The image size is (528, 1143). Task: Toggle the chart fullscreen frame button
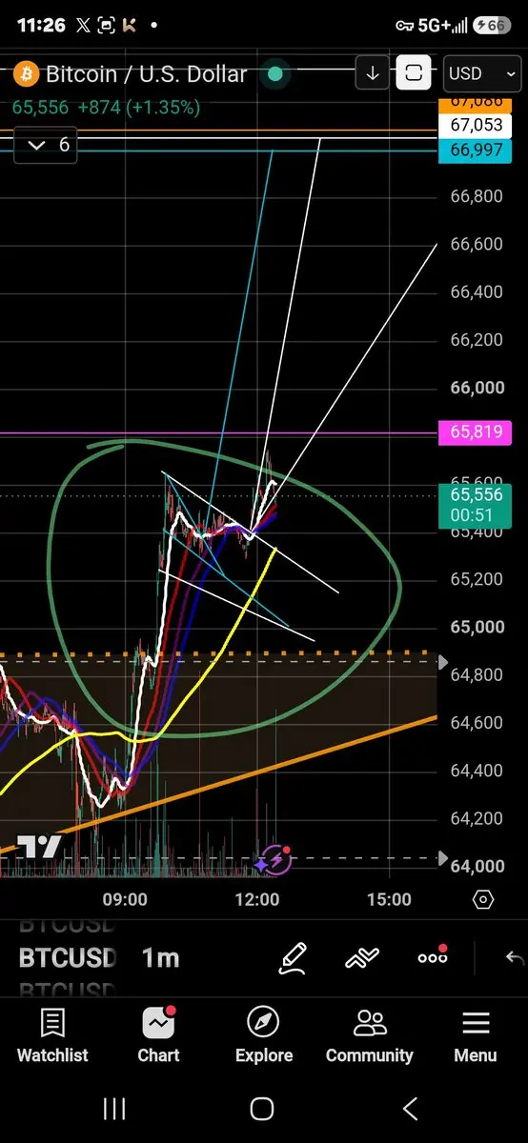pyautogui.click(x=414, y=73)
